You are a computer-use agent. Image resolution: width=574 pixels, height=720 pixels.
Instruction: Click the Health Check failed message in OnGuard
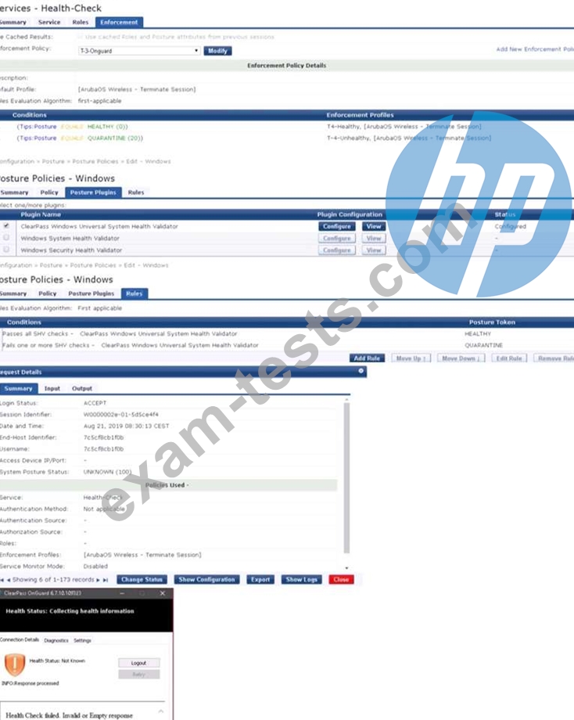point(70,715)
